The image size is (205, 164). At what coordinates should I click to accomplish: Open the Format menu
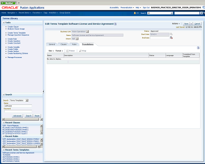(x=59, y=51)
